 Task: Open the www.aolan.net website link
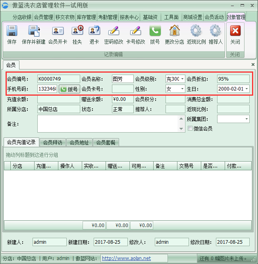[126, 258]
